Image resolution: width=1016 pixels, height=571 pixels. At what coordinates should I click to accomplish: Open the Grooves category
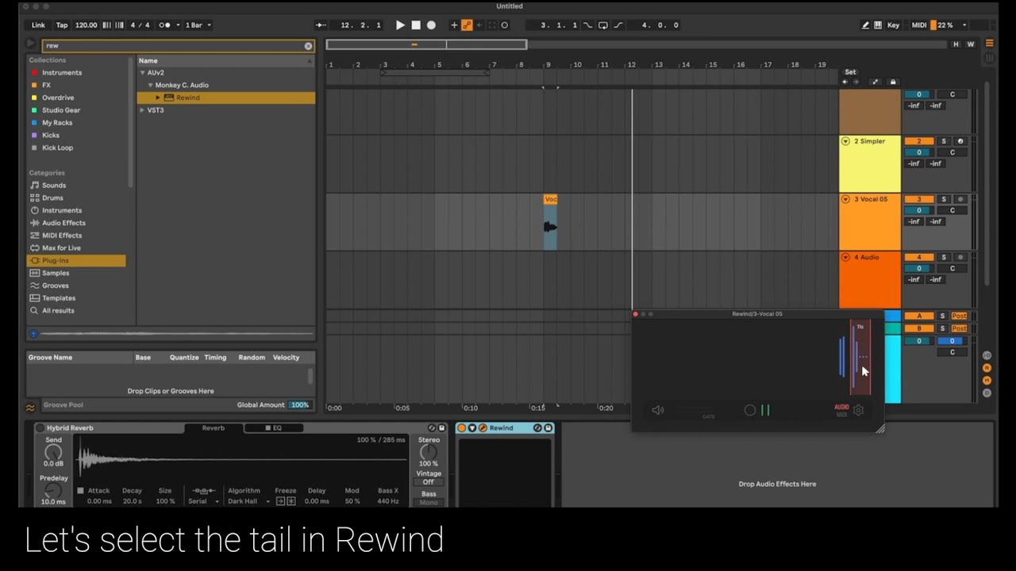coord(56,285)
